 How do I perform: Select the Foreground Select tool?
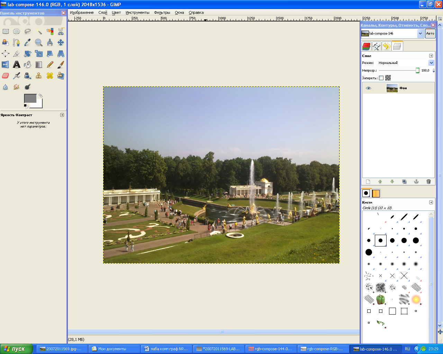[x=6, y=43]
